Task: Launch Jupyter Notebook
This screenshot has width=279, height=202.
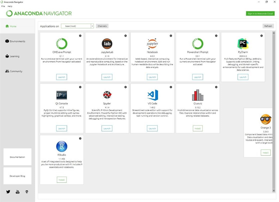Action: tap(152, 77)
